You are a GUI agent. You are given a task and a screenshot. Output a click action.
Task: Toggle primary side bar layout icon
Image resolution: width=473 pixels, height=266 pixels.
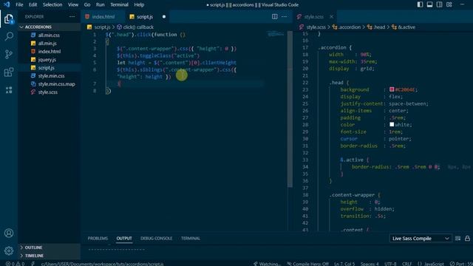tap(420, 4)
